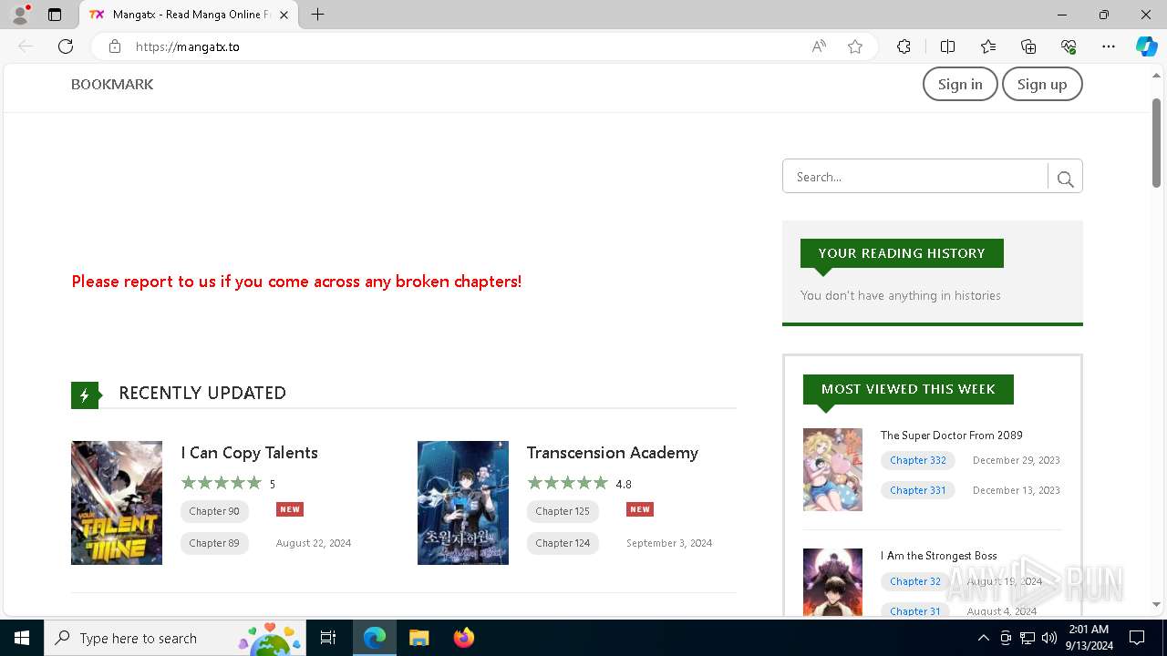Click the broken chapters report notice
1167x656 pixels.
[296, 282]
